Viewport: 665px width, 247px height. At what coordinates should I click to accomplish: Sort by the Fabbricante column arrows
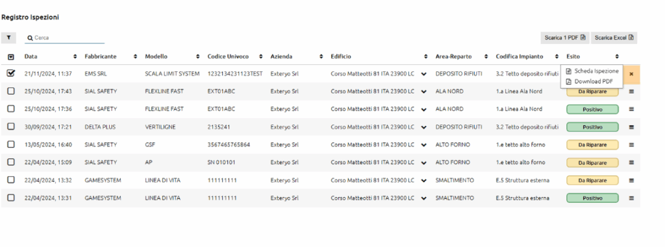click(x=136, y=56)
